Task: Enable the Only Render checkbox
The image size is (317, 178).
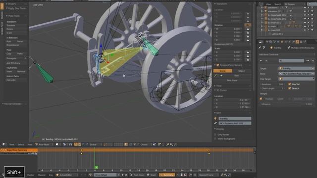Action: (215, 134)
